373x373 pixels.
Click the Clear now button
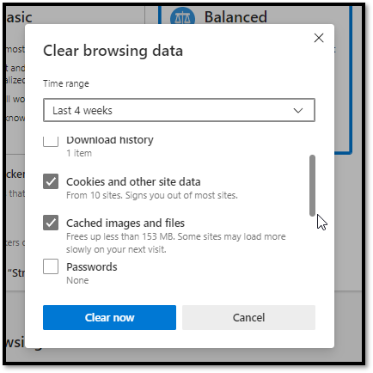pyautogui.click(x=109, y=317)
